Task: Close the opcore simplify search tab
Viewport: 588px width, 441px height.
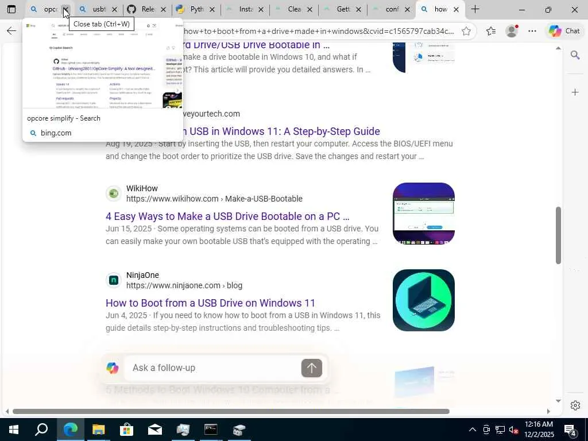Action: point(66,9)
